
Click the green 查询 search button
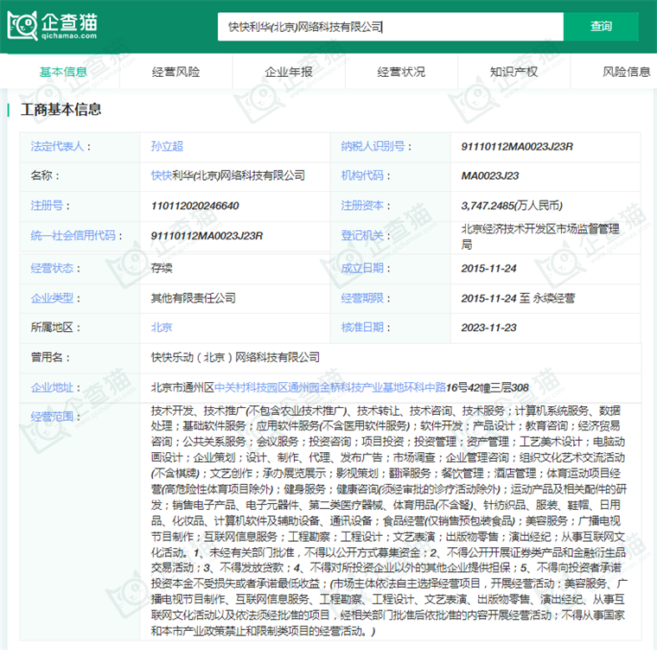(x=601, y=27)
